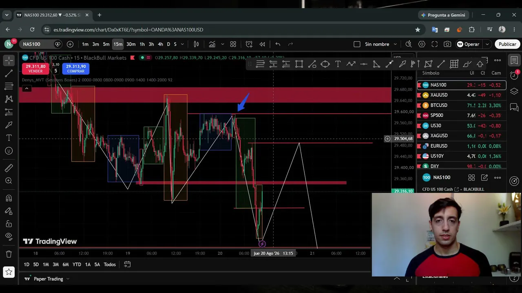The height and width of the screenshot is (293, 522).
Task: Toggle magnet mode
Action: pos(9,198)
